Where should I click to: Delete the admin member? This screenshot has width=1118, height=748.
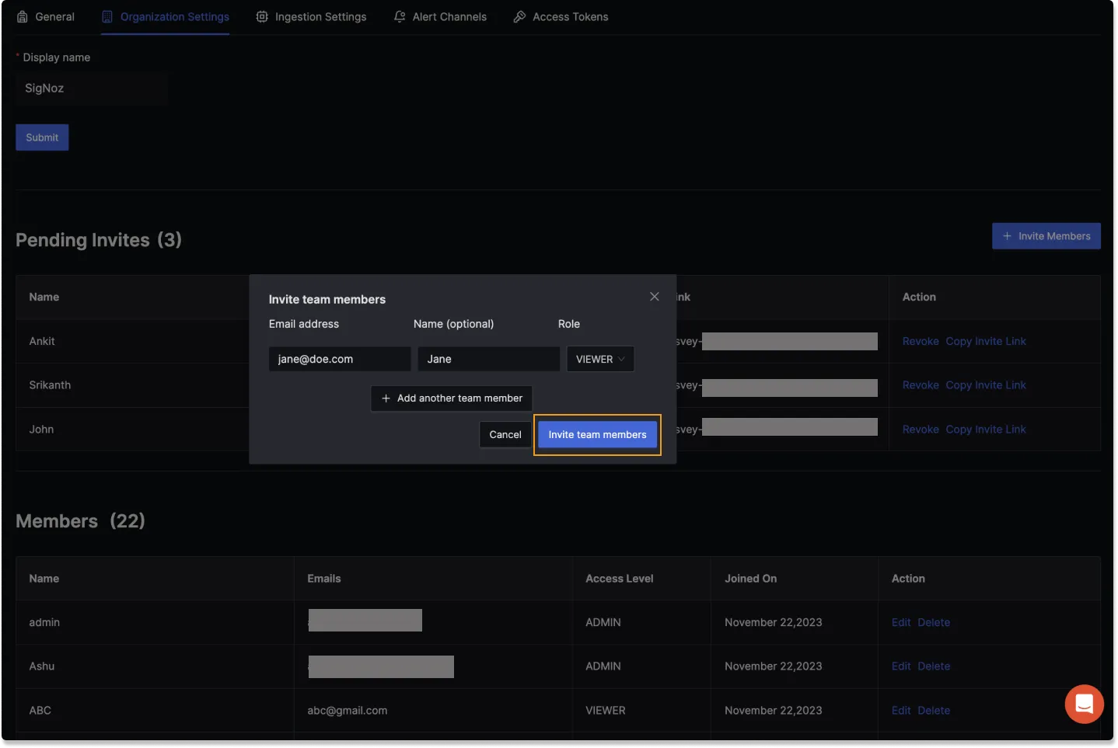(x=934, y=622)
